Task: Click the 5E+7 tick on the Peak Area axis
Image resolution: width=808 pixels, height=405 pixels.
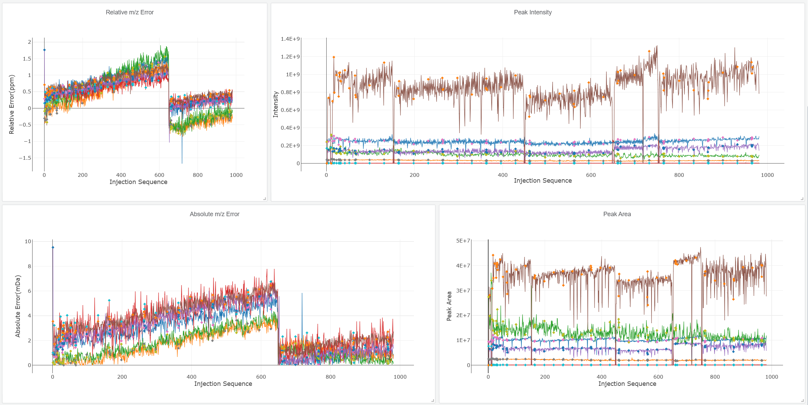Action: tap(463, 241)
